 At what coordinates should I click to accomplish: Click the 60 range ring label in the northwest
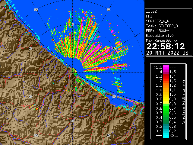tap(36, 10)
